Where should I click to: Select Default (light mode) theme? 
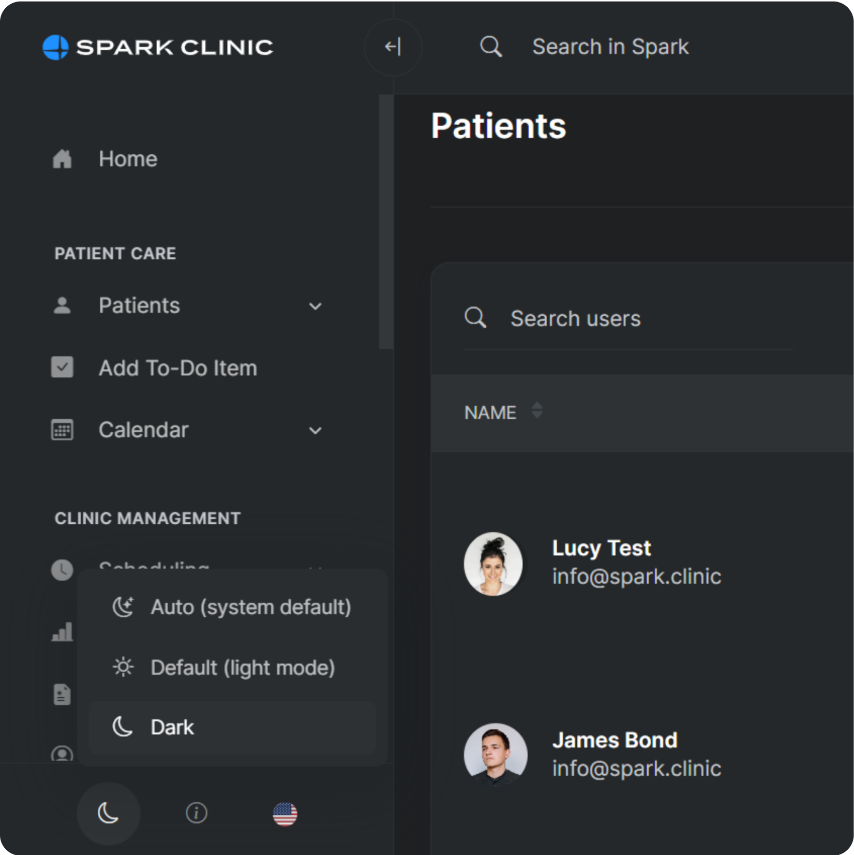pyautogui.click(x=232, y=668)
